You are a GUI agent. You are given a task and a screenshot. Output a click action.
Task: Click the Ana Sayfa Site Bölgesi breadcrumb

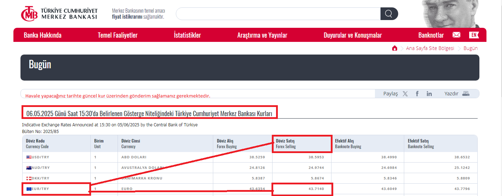tap(430, 48)
